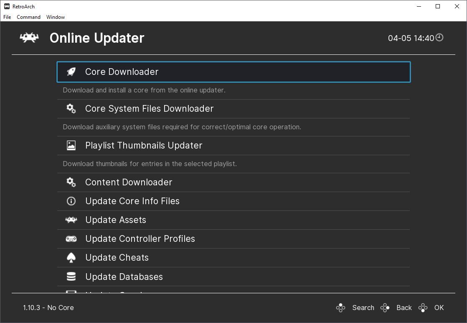Open the File menu
Viewport: 467px width, 323px height.
point(7,17)
